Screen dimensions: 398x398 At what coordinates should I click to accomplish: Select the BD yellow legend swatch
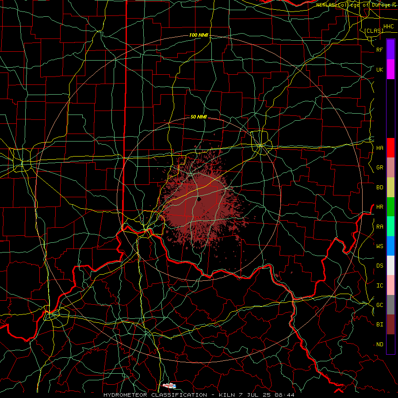coord(390,188)
